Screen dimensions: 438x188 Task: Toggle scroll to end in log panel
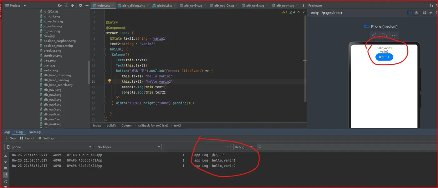click(6, 175)
